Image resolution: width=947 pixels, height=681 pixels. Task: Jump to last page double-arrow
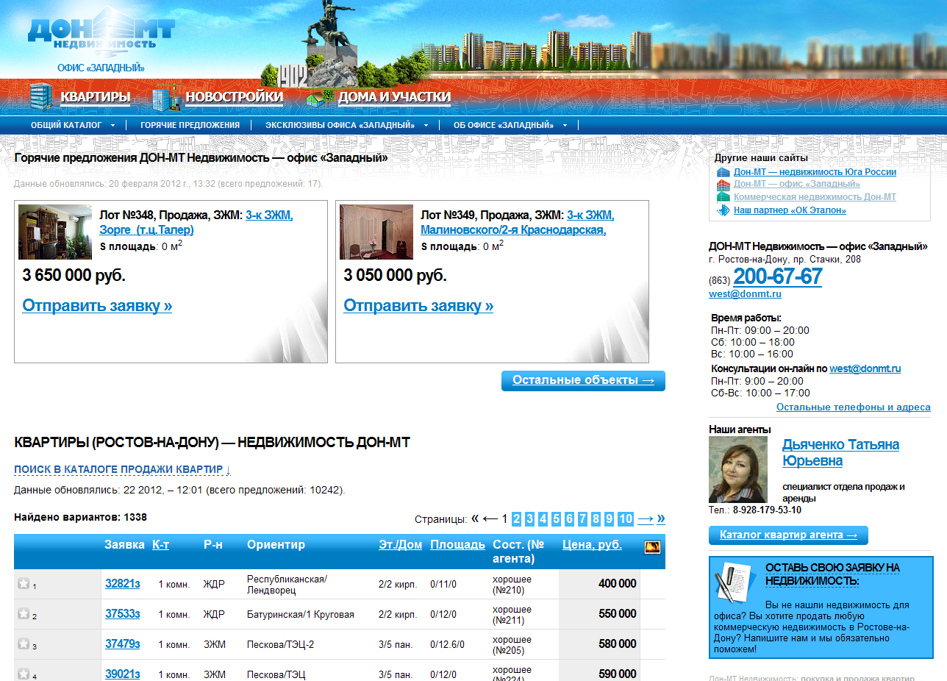tap(661, 518)
